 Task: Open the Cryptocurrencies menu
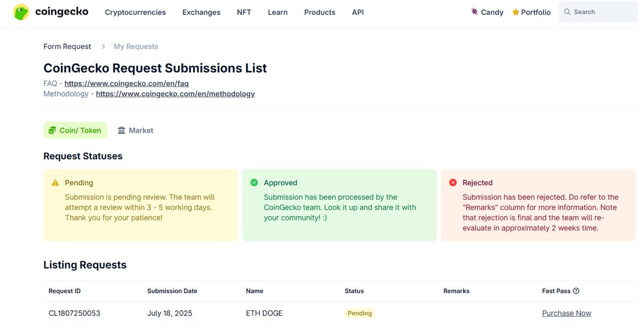pyautogui.click(x=136, y=12)
